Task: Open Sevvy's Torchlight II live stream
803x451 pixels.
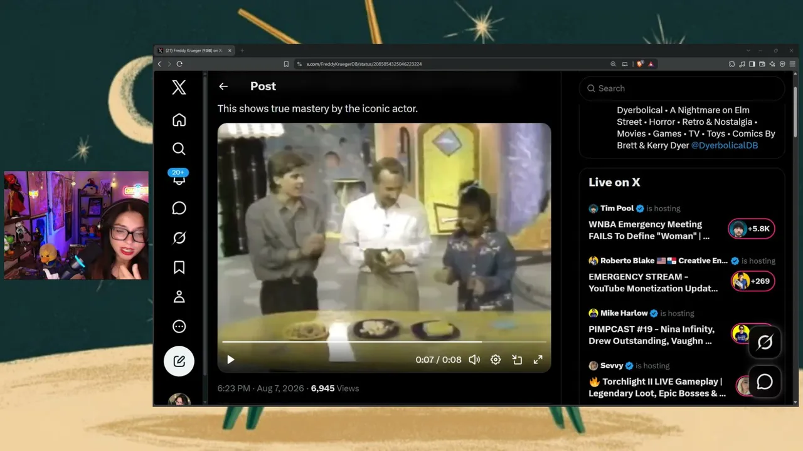Action: tap(657, 387)
